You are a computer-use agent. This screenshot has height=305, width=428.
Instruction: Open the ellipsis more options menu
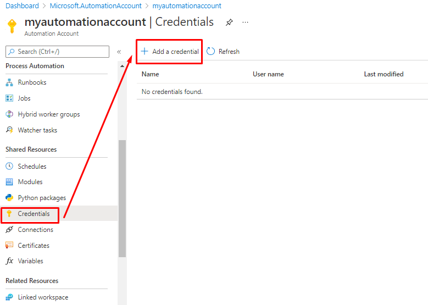click(246, 23)
